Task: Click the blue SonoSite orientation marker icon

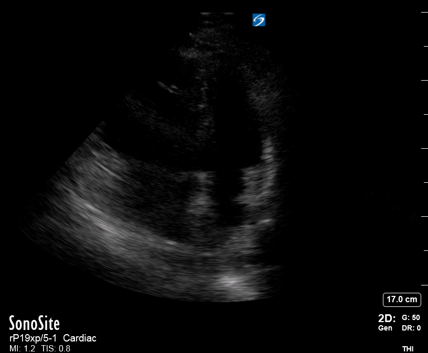Action: (x=259, y=20)
